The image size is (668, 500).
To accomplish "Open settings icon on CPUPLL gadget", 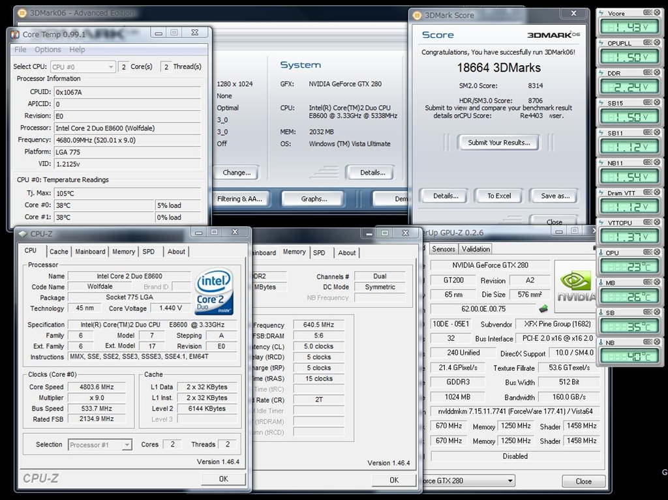I will pyautogui.click(x=647, y=43).
